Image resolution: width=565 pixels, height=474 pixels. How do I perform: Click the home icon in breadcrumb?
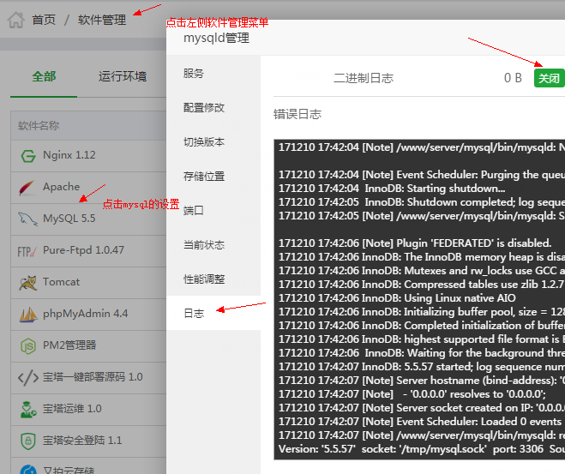click(x=15, y=20)
